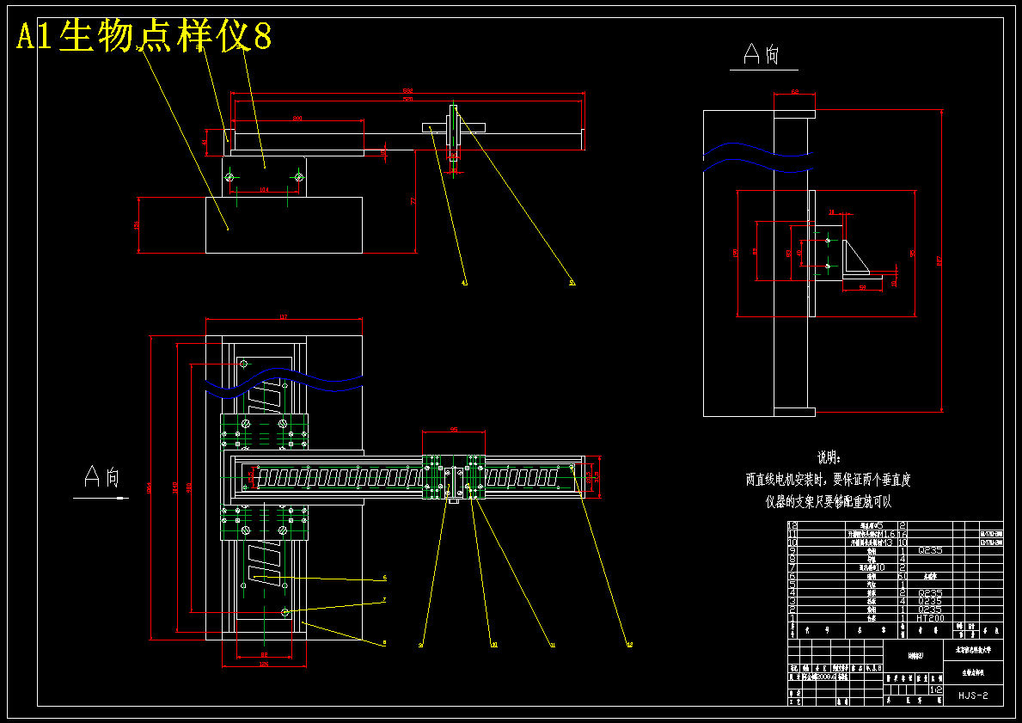Click the yellow title "A1生物点样仪8"
The image size is (1022, 723).
[144, 36]
